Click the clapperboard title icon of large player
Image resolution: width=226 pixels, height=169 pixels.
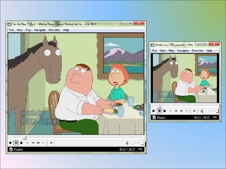tap(9, 24)
